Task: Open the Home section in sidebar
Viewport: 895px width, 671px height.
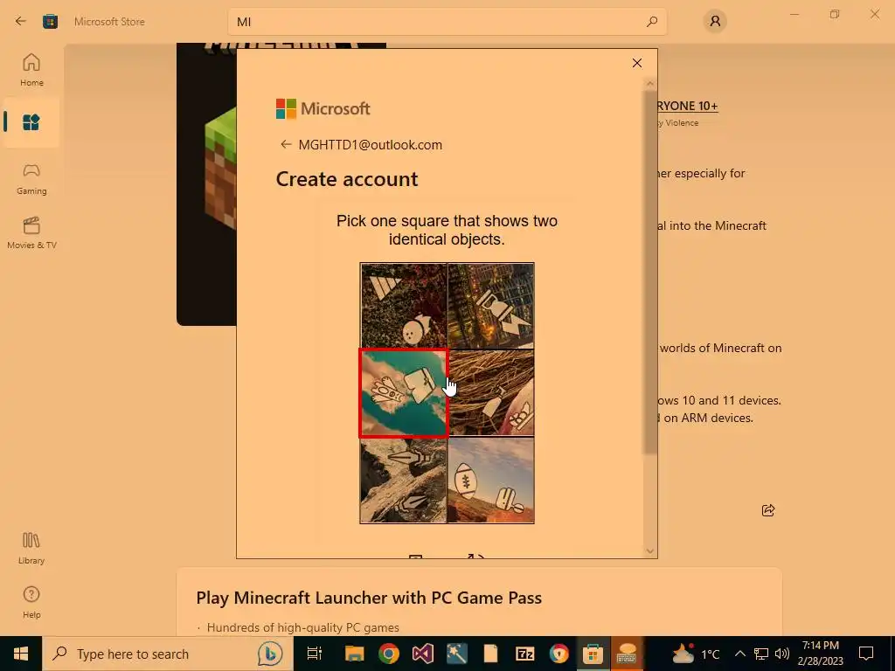Action: pyautogui.click(x=31, y=70)
